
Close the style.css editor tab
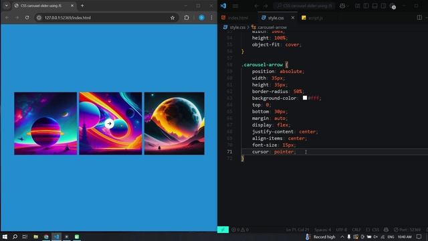(293, 18)
